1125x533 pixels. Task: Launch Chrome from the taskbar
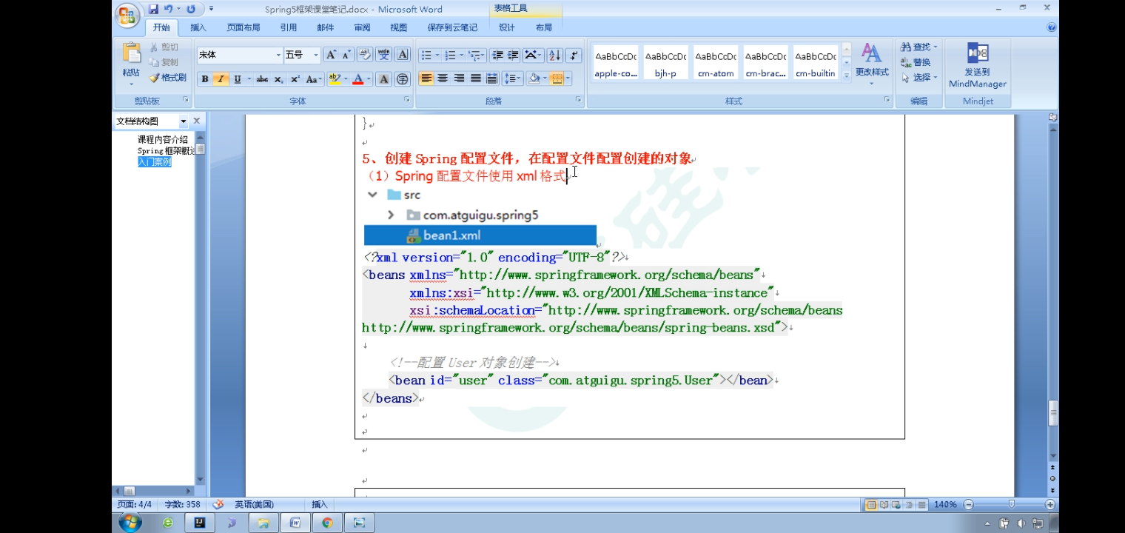pyautogui.click(x=327, y=523)
